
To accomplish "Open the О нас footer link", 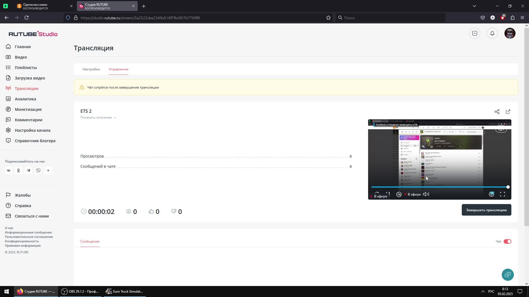I will [x=9, y=228].
